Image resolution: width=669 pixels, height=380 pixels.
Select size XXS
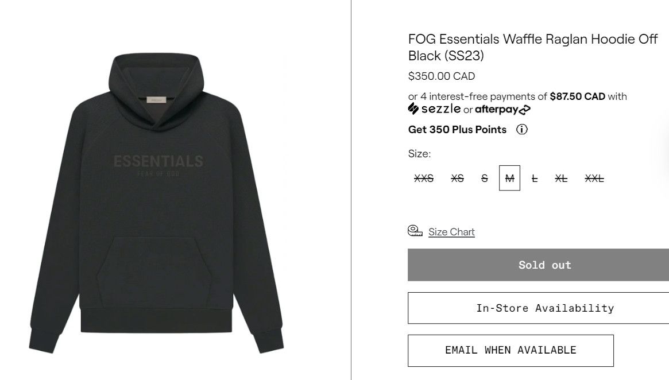tap(424, 179)
